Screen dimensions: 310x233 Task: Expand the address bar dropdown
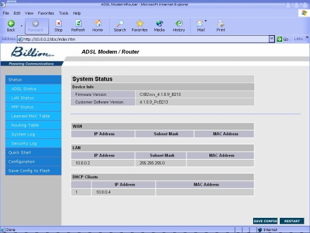[272, 39]
